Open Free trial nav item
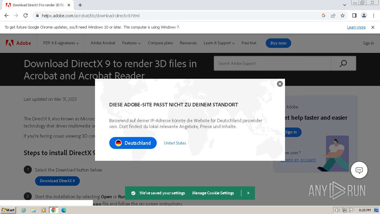This screenshot has height=214, width=380. (249, 43)
